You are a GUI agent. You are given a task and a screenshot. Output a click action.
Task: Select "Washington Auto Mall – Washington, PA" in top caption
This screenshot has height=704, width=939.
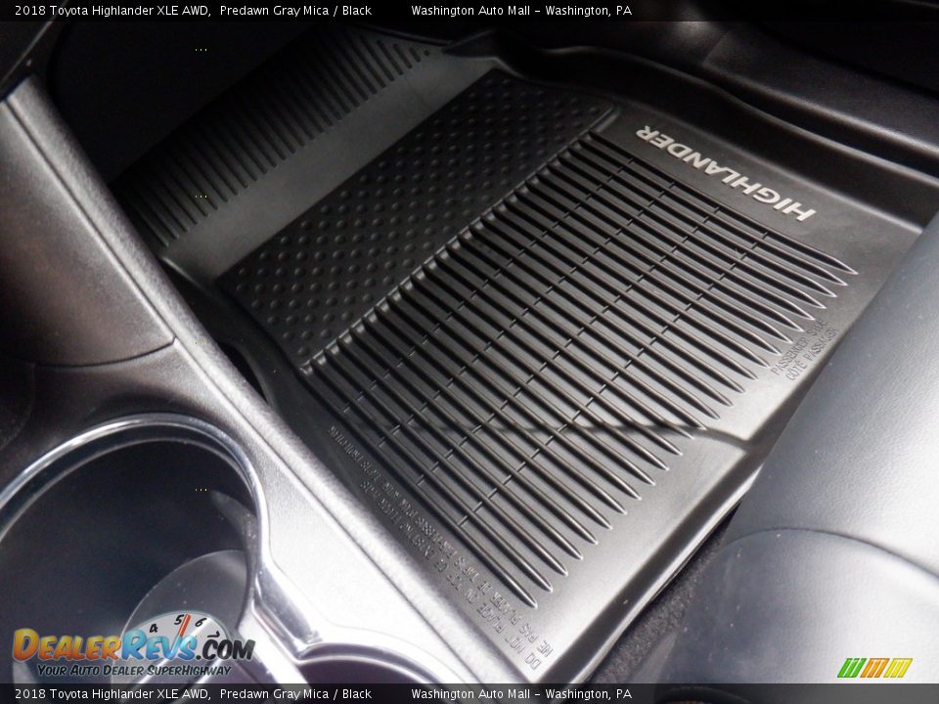(x=521, y=10)
